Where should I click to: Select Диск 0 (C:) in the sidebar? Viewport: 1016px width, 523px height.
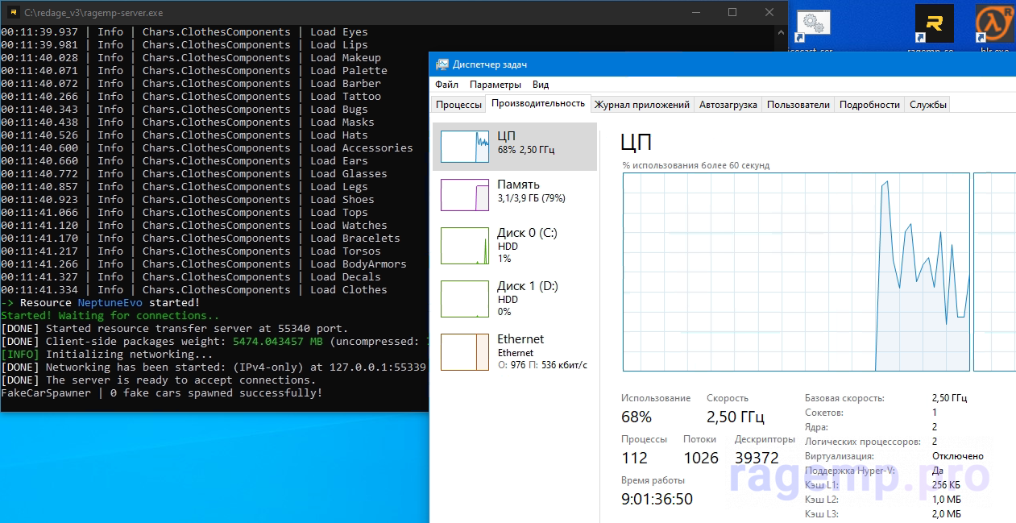tap(515, 246)
